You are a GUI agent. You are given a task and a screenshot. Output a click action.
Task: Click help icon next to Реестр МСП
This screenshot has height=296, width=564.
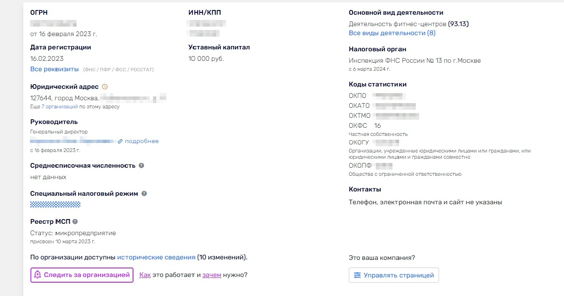click(75, 221)
